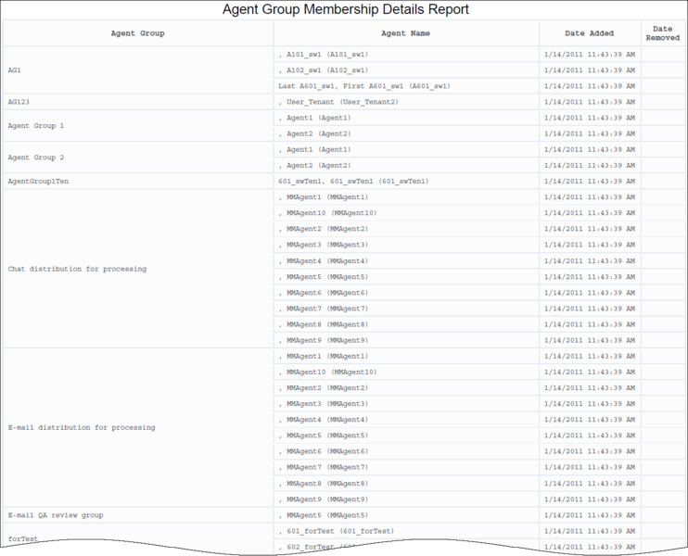Click the AG123 agent group cell
Screen dimensions: 688x556
19,102
